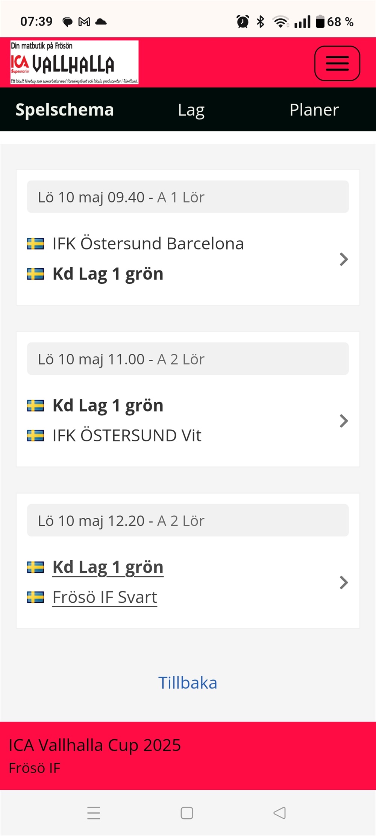Tap the alarm clock status icon

click(x=243, y=22)
